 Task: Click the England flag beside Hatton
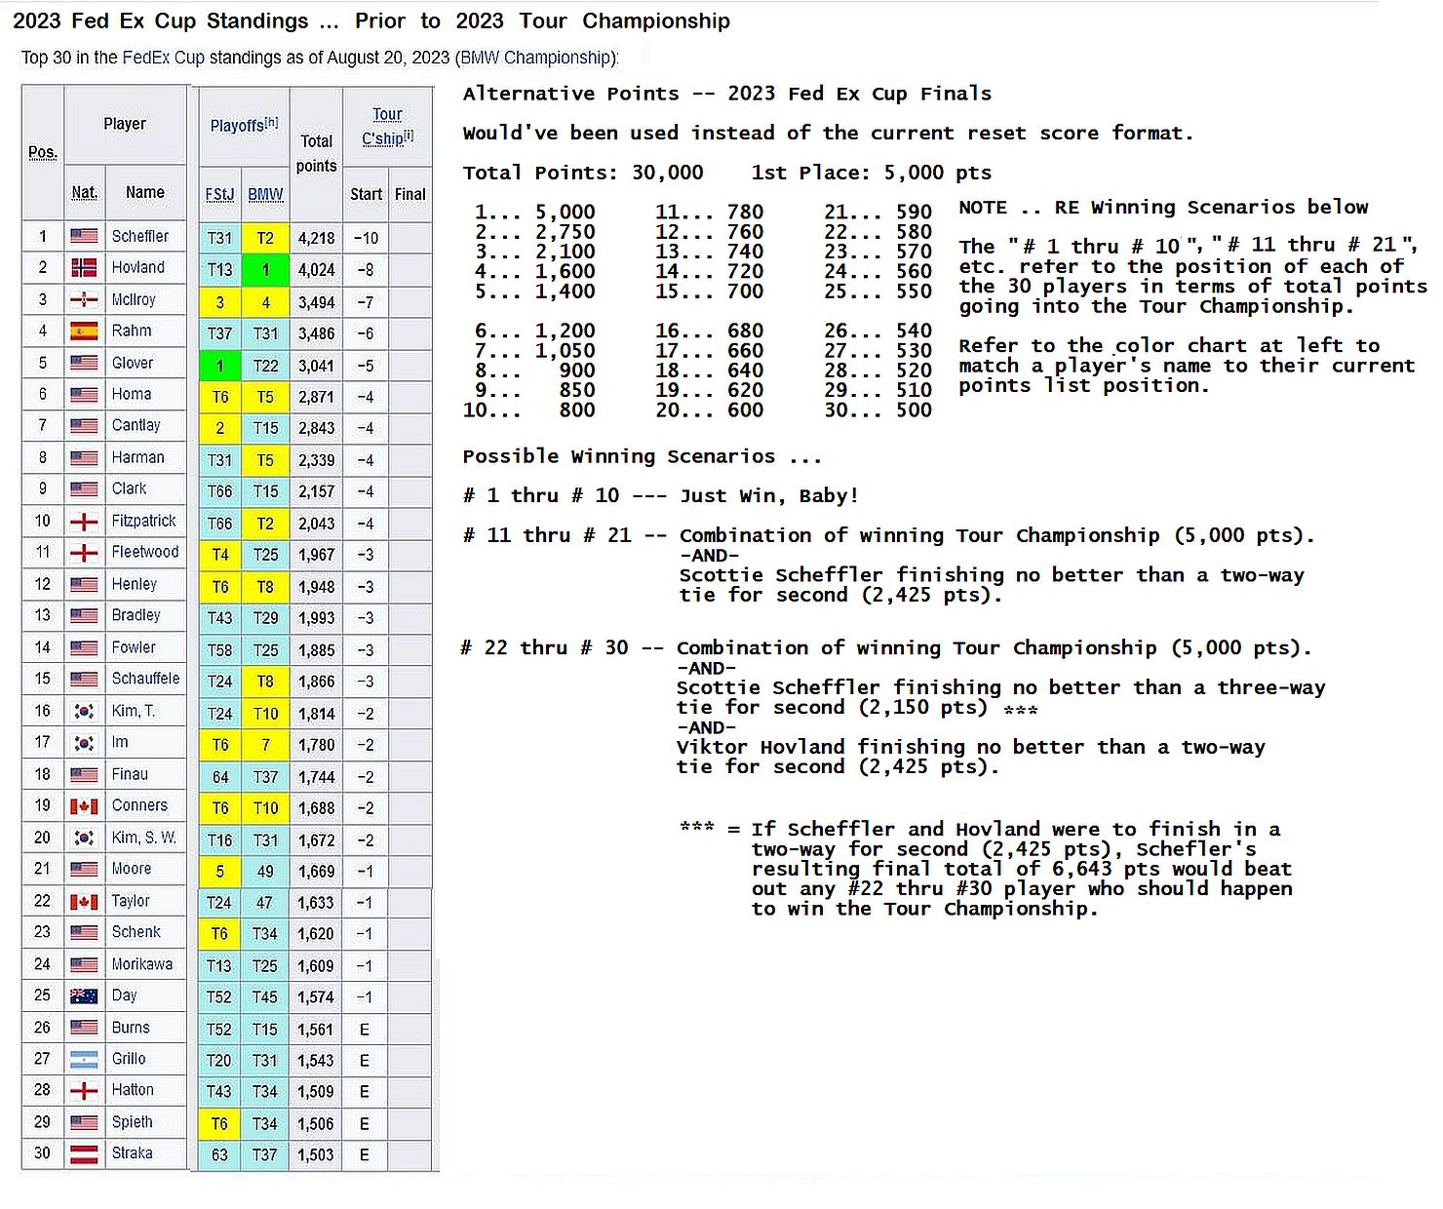click(x=84, y=1091)
